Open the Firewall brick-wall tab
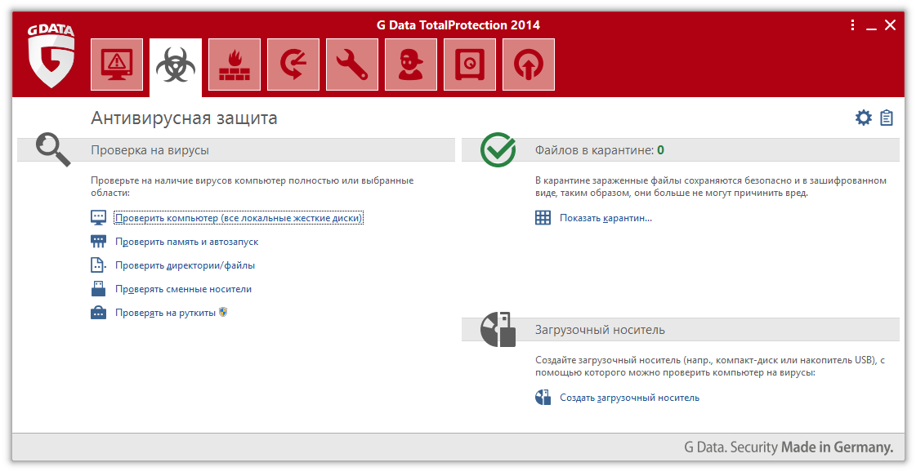This screenshot has width=916, height=476. pyautogui.click(x=235, y=65)
